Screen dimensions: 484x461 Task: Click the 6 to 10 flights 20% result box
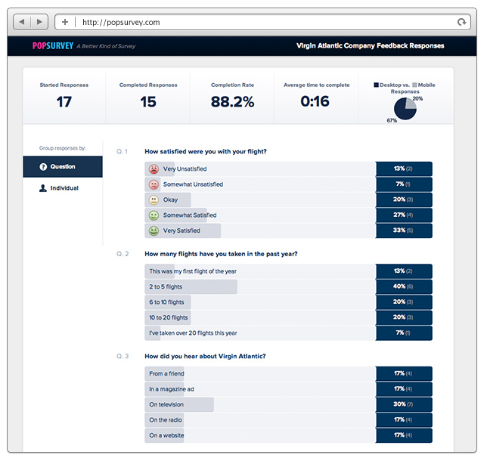(x=404, y=302)
